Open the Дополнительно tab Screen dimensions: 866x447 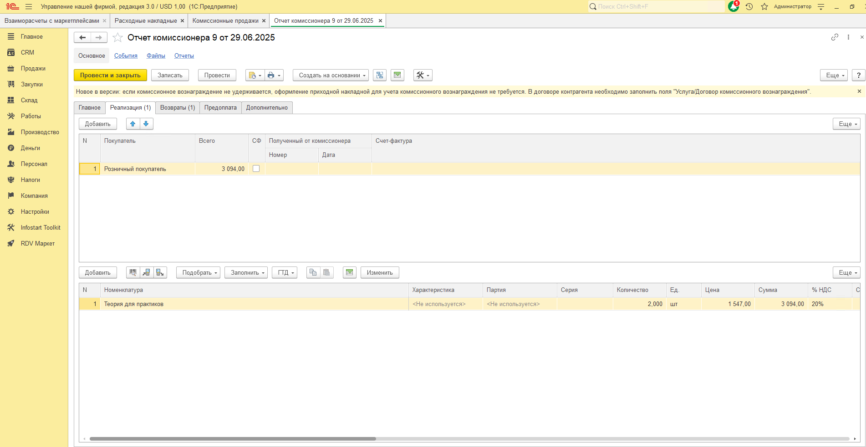coord(267,108)
